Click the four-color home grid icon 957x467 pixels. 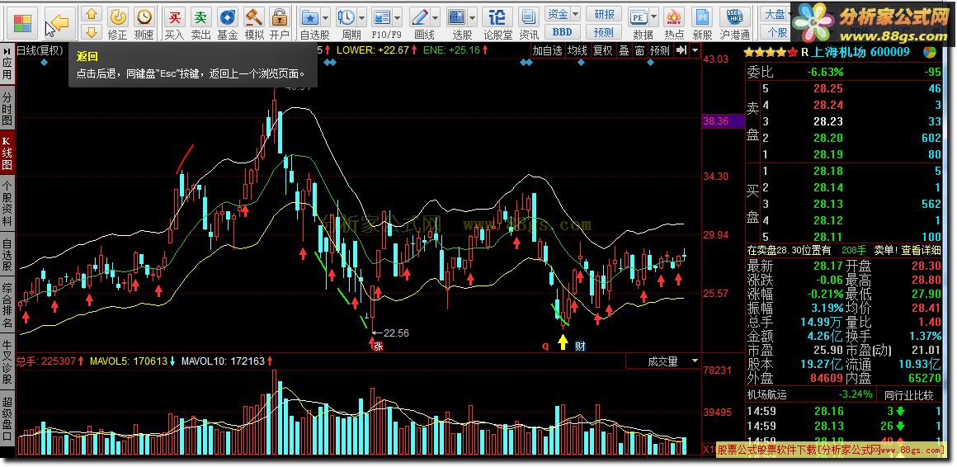[22, 23]
